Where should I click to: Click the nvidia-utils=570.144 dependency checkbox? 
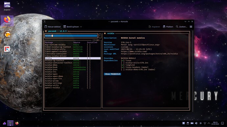(123, 63)
